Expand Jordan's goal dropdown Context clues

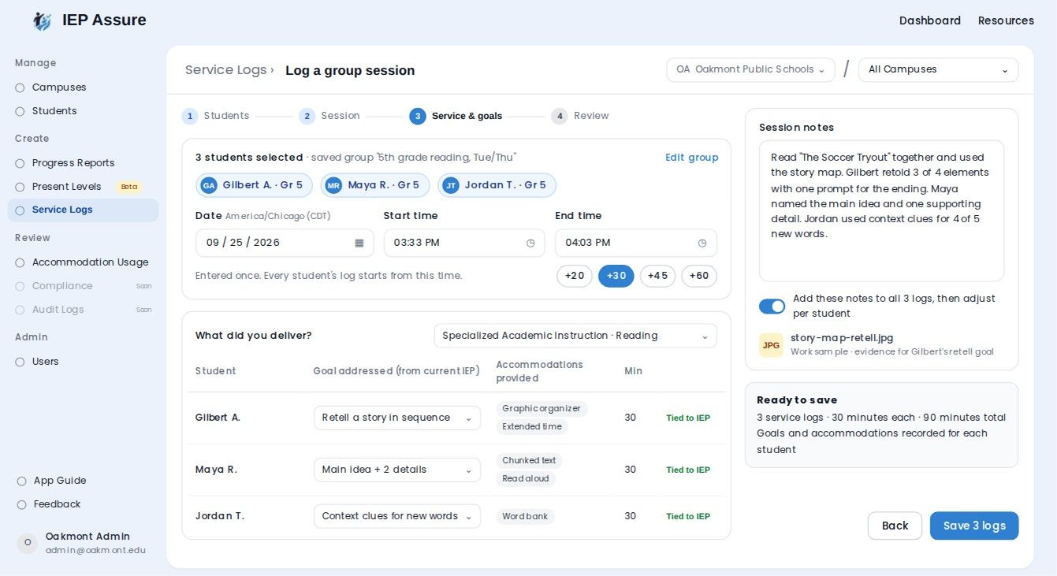coord(397,516)
